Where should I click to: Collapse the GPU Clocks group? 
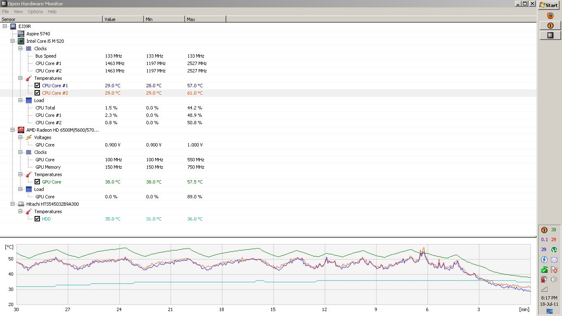click(x=21, y=152)
